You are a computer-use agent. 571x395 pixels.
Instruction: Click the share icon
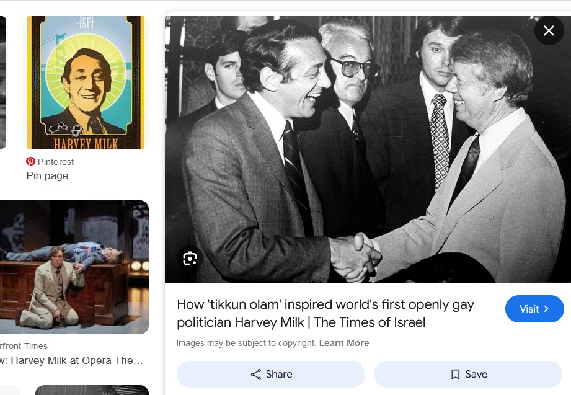(256, 375)
